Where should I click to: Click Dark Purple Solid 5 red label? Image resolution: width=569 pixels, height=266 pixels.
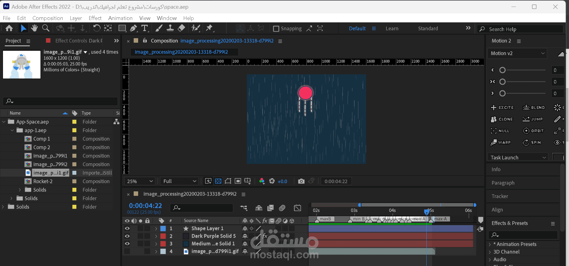163,236
